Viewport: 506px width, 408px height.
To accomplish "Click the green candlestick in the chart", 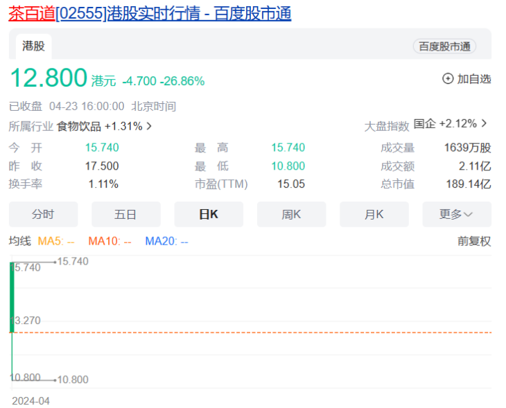I will point(12,297).
